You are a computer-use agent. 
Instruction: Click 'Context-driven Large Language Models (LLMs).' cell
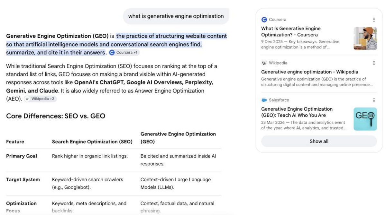point(176,183)
